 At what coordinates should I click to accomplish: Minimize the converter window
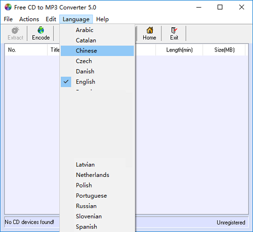pos(199,7)
